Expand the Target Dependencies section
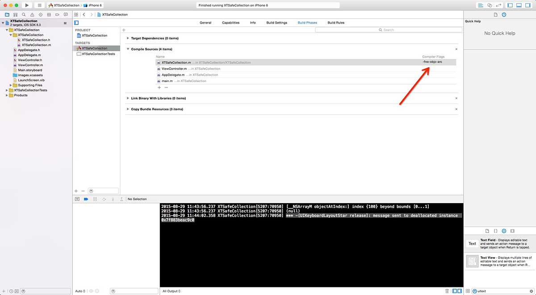Screen dimensions: 536x295 pos(128,38)
